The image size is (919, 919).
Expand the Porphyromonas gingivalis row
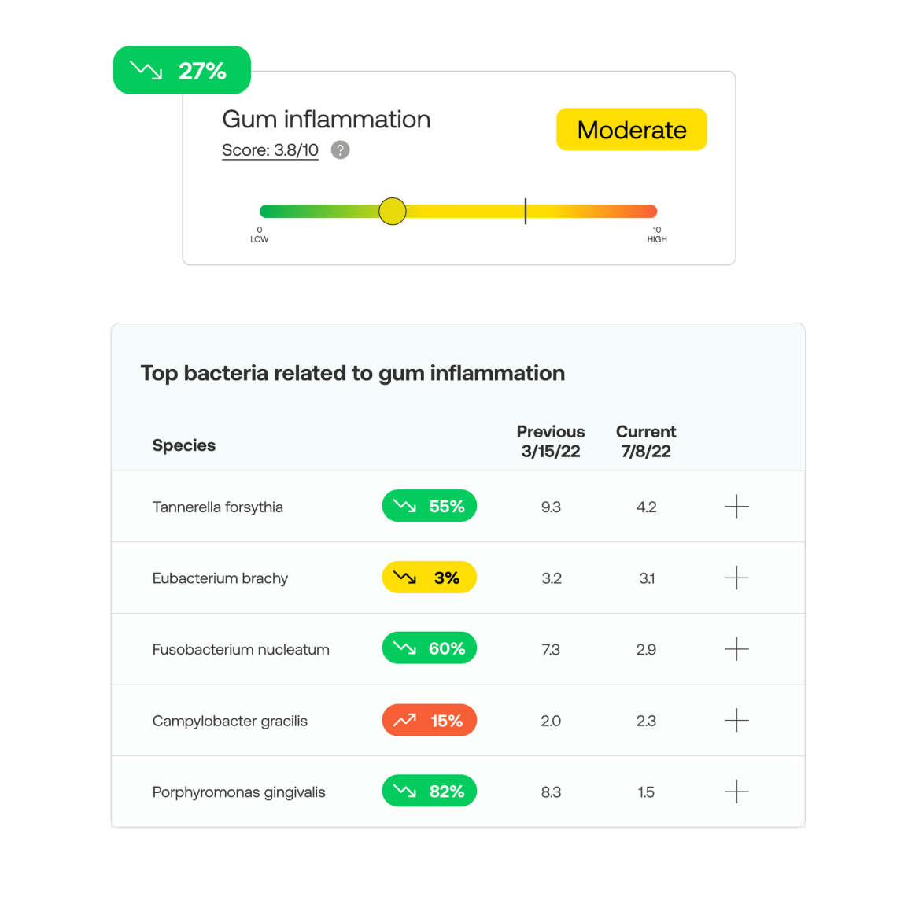(x=736, y=792)
